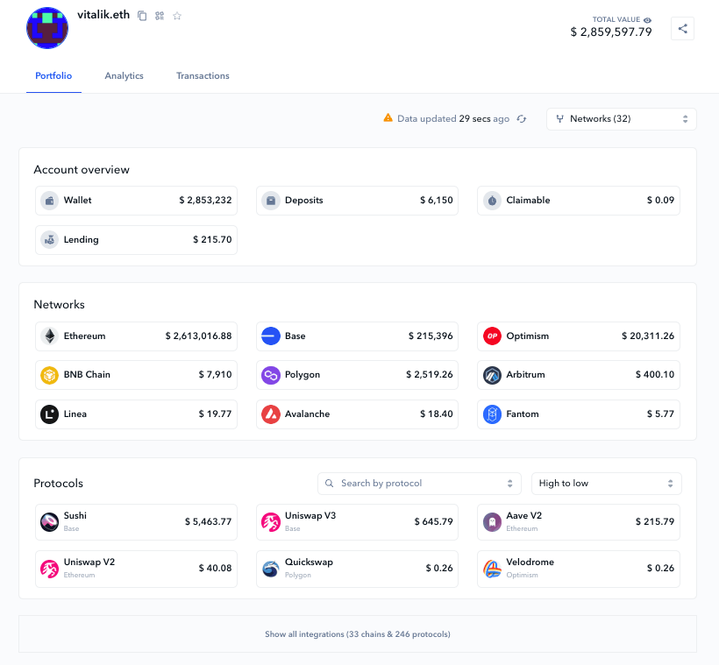
Task: Click the Deposits icon
Action: tap(271, 201)
